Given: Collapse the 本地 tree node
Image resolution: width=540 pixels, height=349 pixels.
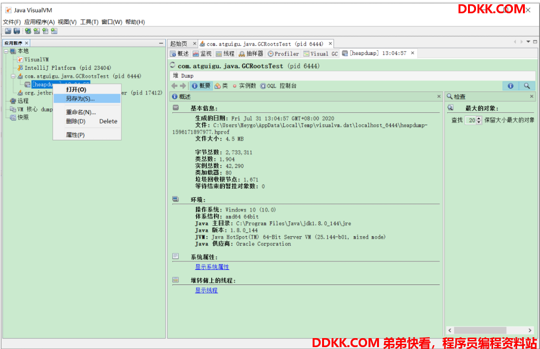Looking at the screenshot, I should click(x=6, y=51).
